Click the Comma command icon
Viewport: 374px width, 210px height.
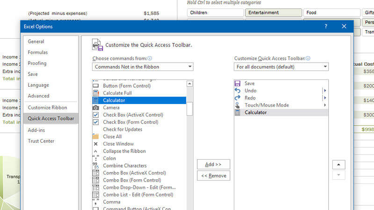coord(96,202)
